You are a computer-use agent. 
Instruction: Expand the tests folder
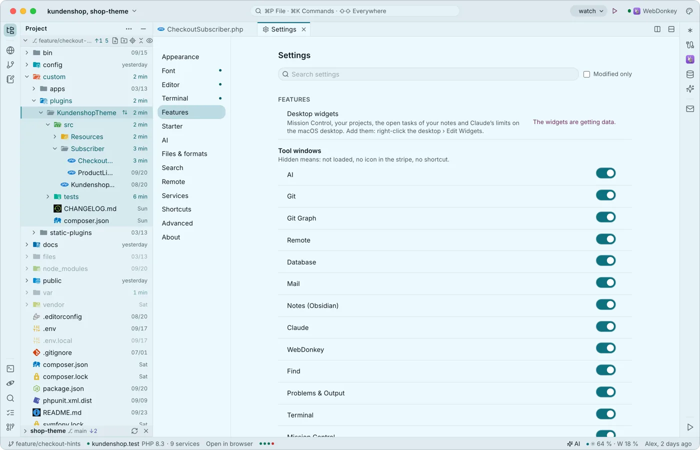[x=47, y=196]
